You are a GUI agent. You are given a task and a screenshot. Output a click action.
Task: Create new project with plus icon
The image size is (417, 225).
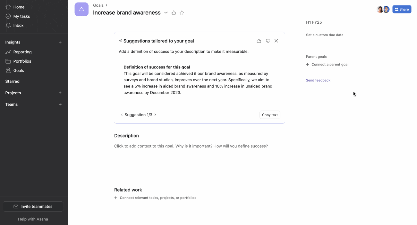(60, 93)
